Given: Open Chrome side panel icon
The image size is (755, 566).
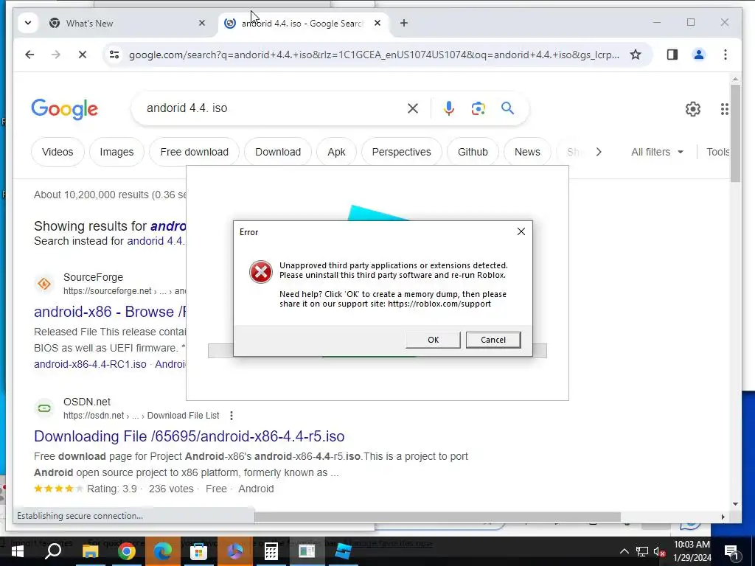Looking at the screenshot, I should (x=672, y=55).
